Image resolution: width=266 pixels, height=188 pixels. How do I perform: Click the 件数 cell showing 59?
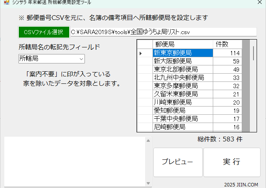[x=227, y=61]
